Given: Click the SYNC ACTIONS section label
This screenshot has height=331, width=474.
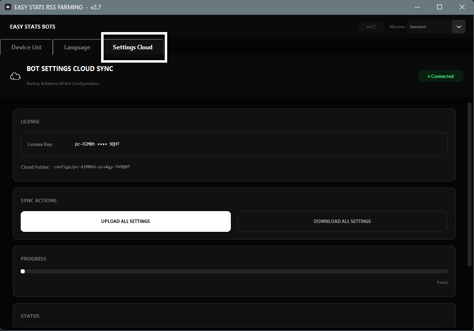Looking at the screenshot, I should 38,200.
